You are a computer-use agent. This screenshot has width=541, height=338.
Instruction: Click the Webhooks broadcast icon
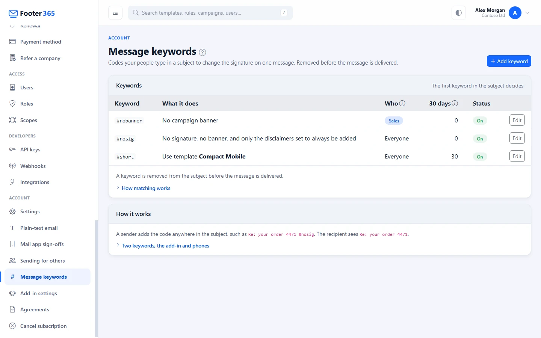point(12,166)
